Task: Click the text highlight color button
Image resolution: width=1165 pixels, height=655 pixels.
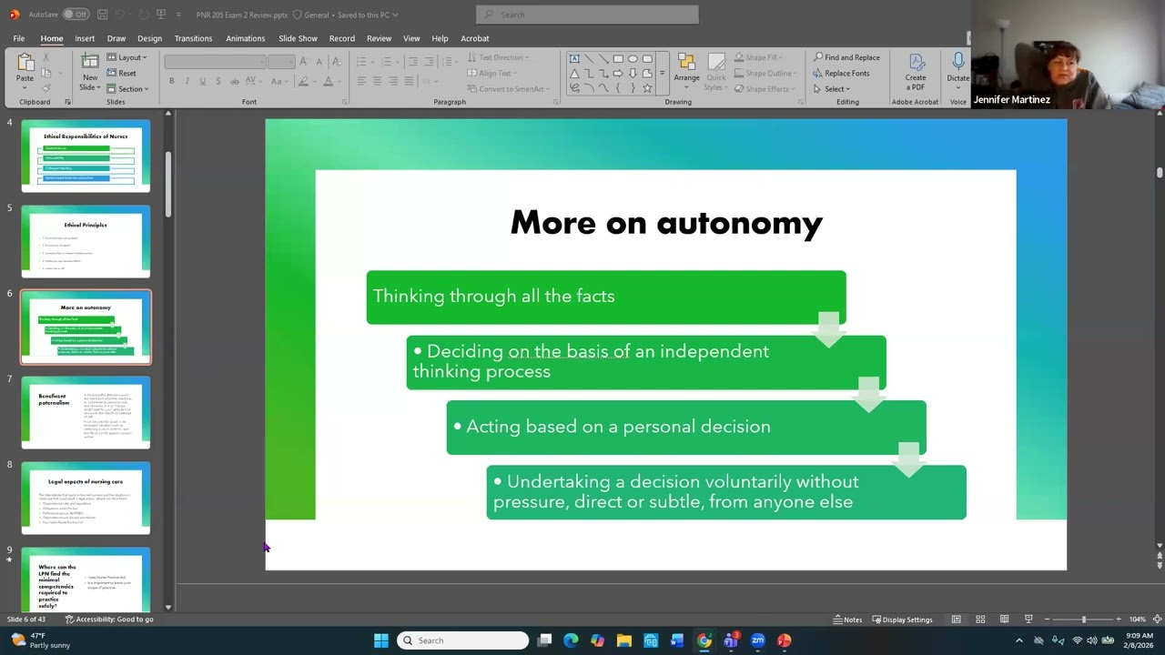Action: coord(303,81)
